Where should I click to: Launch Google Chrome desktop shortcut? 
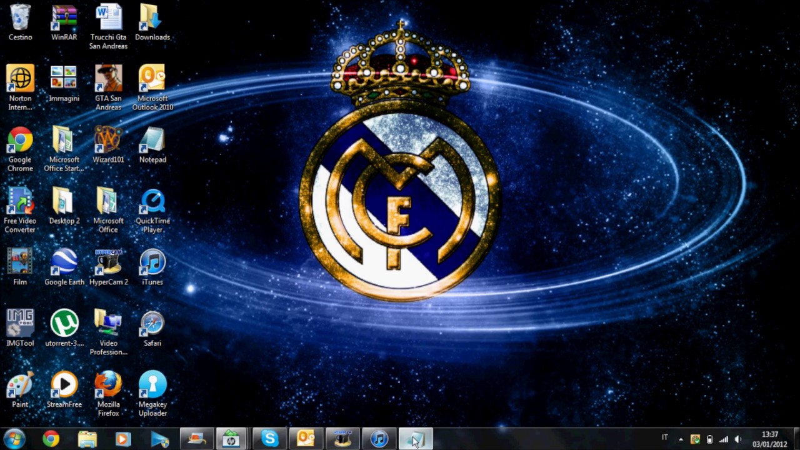pos(20,149)
